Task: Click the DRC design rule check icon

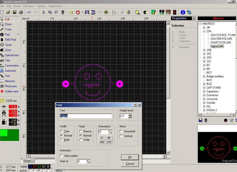Action: point(168,12)
